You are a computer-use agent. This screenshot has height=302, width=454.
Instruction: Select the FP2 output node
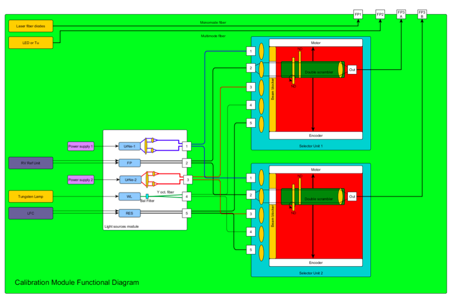point(380,15)
